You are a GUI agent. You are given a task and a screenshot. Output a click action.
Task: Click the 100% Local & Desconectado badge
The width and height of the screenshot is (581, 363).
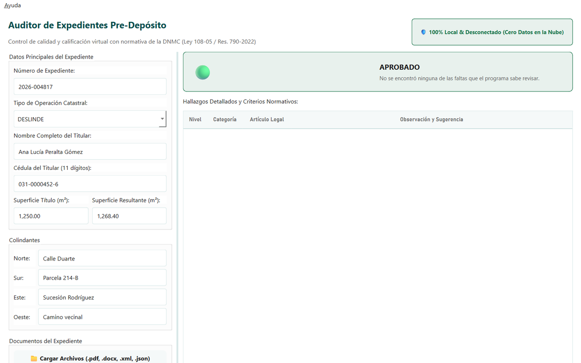(x=492, y=32)
